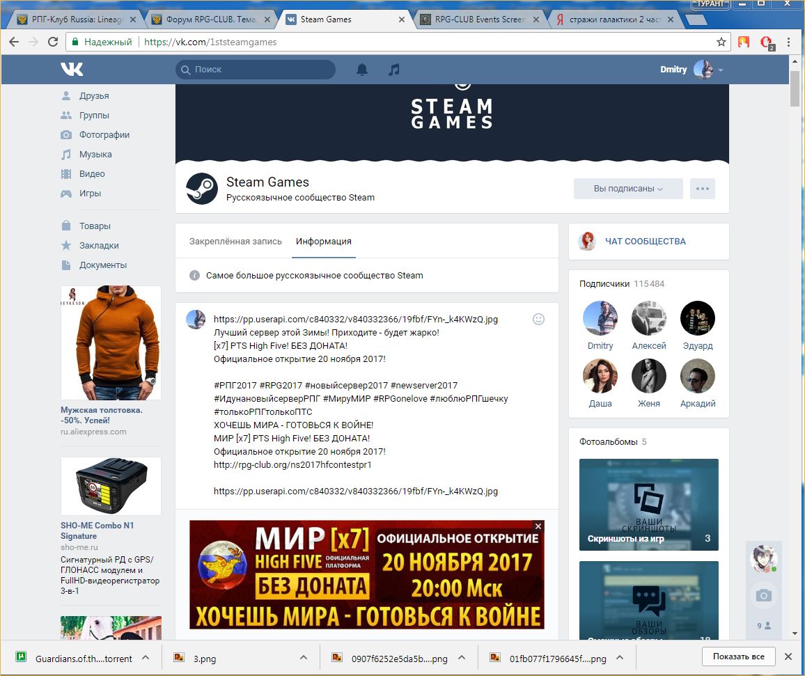The height and width of the screenshot is (676, 805).
Task: Click the post author avatar
Action: coord(196,320)
